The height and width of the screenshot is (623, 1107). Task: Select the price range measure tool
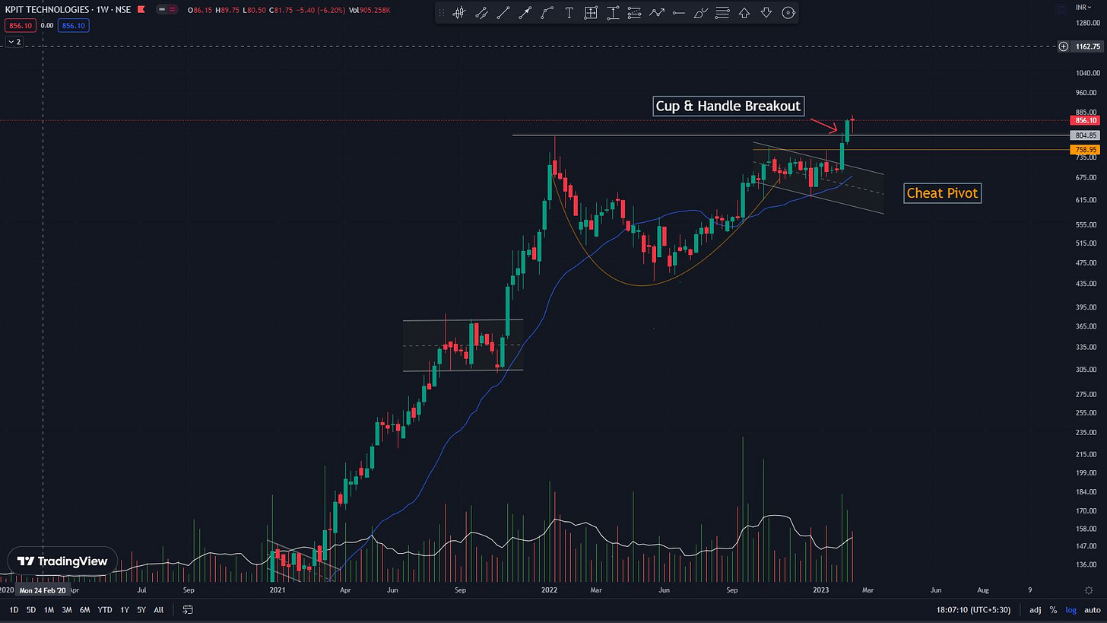[591, 13]
